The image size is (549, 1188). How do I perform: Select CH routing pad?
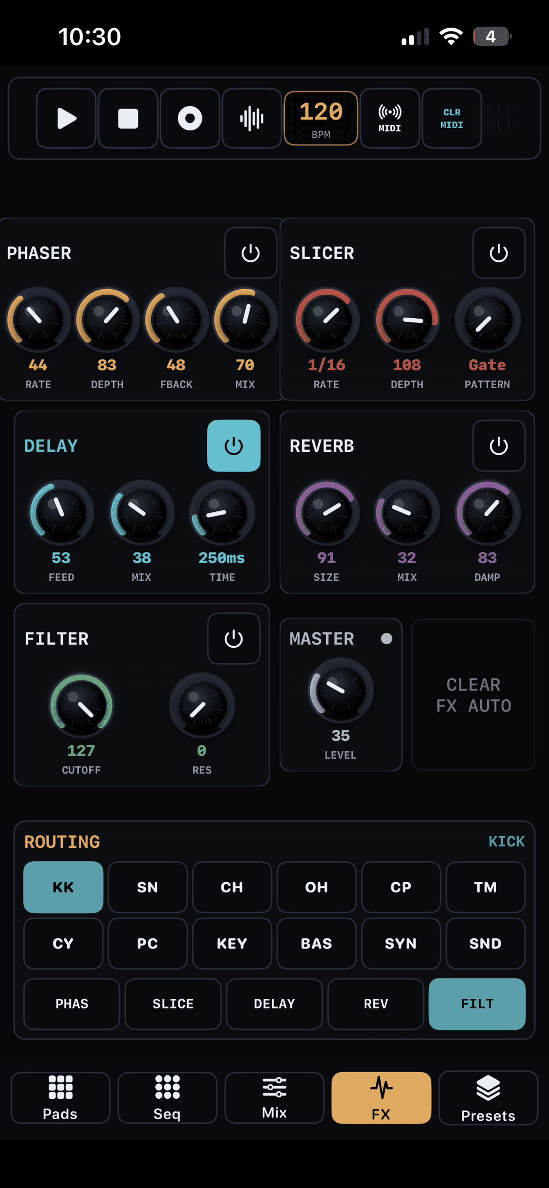point(232,887)
